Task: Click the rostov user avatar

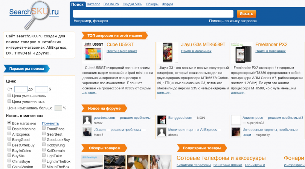Action: click(87, 120)
